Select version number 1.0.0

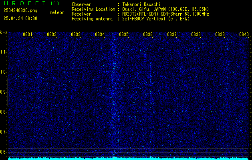click(x=54, y=4)
